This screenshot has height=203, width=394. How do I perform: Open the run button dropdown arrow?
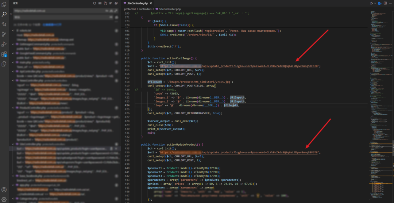tap(375, 3)
